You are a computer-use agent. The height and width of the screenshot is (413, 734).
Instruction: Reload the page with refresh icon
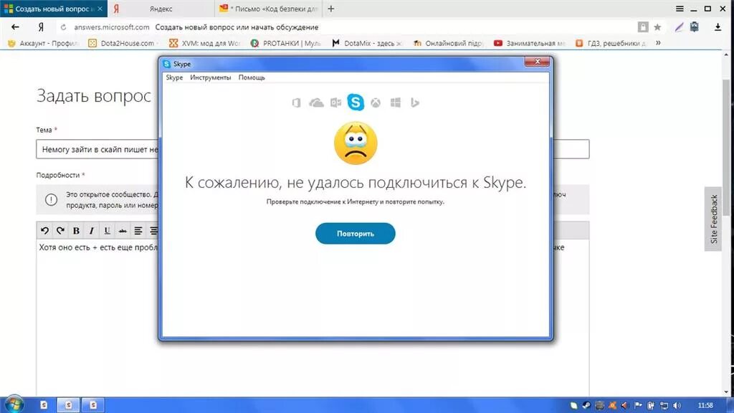[x=63, y=27]
